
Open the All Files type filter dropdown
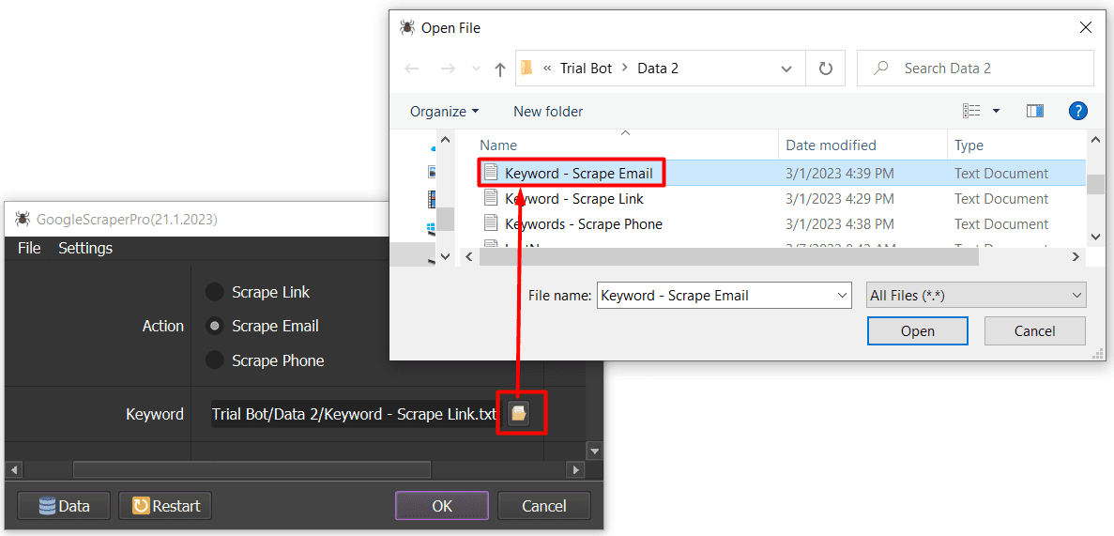tap(977, 295)
